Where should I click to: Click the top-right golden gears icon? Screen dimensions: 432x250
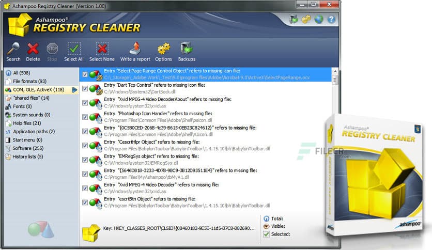pyautogui.click(x=306, y=19)
